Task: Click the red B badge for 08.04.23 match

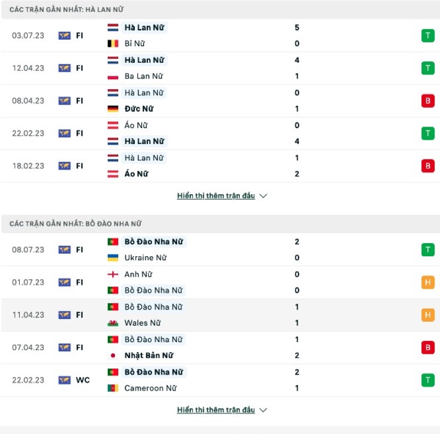Action: (427, 101)
